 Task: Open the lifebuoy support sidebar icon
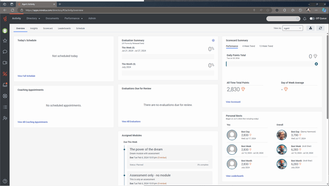coord(5,96)
